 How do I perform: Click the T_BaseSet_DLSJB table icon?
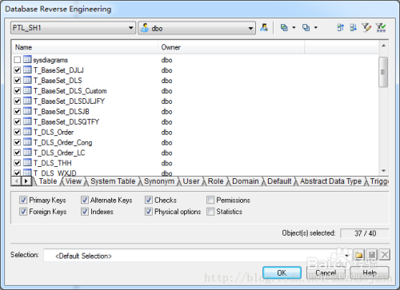click(x=27, y=111)
